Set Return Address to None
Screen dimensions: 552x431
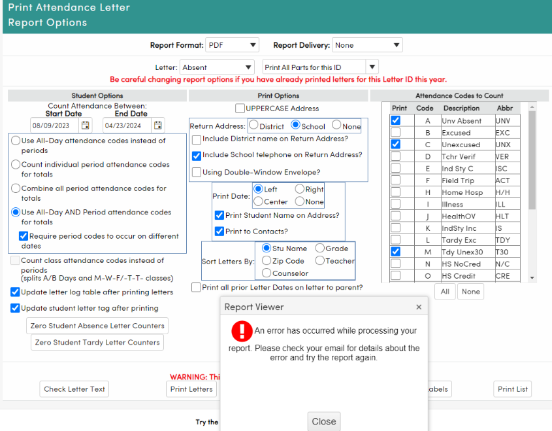click(x=336, y=124)
